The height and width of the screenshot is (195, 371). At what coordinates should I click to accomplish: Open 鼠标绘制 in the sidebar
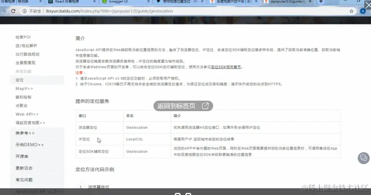pyautogui.click(x=23, y=97)
